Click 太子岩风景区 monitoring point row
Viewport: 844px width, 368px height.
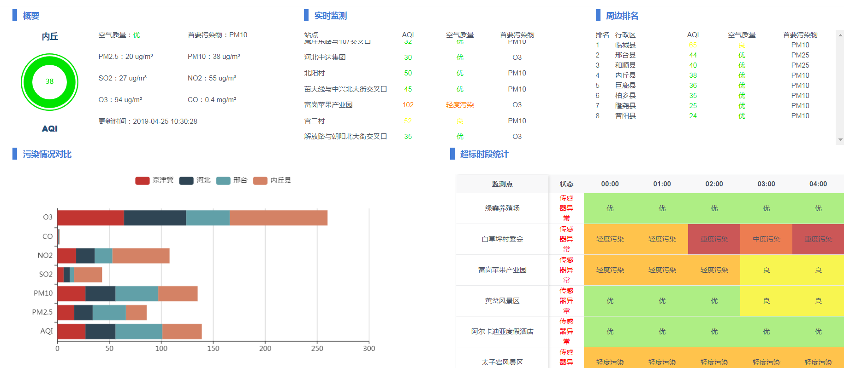(650, 358)
